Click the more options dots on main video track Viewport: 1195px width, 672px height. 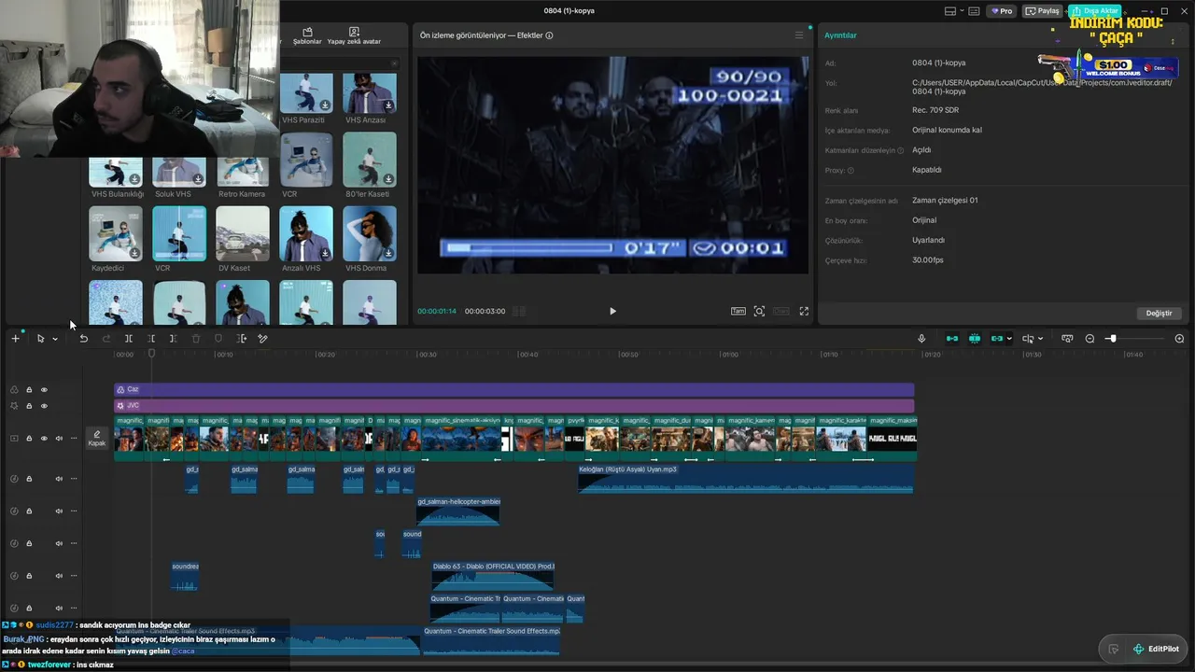pyautogui.click(x=74, y=439)
